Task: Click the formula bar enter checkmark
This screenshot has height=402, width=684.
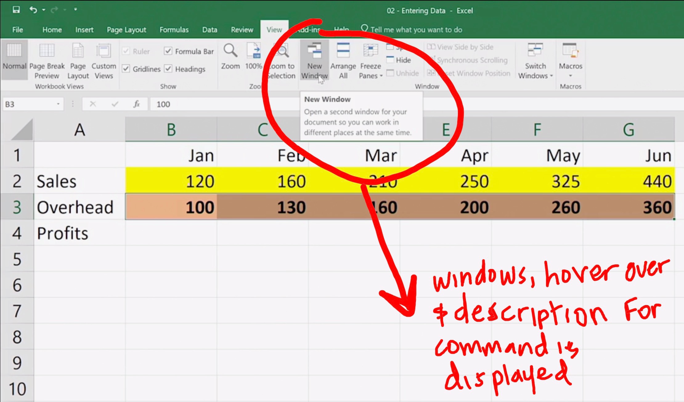Action: click(115, 104)
